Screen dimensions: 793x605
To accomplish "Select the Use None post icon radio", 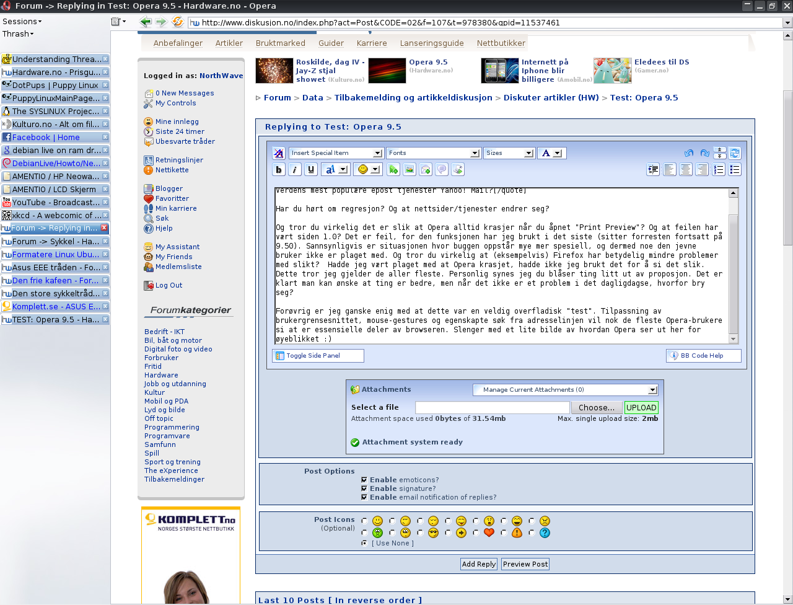I will click(364, 543).
